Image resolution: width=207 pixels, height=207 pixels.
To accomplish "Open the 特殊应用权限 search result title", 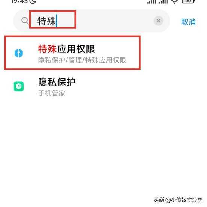I will (67, 49).
